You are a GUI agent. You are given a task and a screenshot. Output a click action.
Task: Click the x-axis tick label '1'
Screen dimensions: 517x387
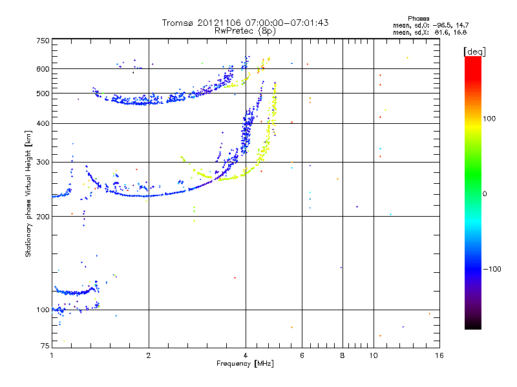coord(52,355)
